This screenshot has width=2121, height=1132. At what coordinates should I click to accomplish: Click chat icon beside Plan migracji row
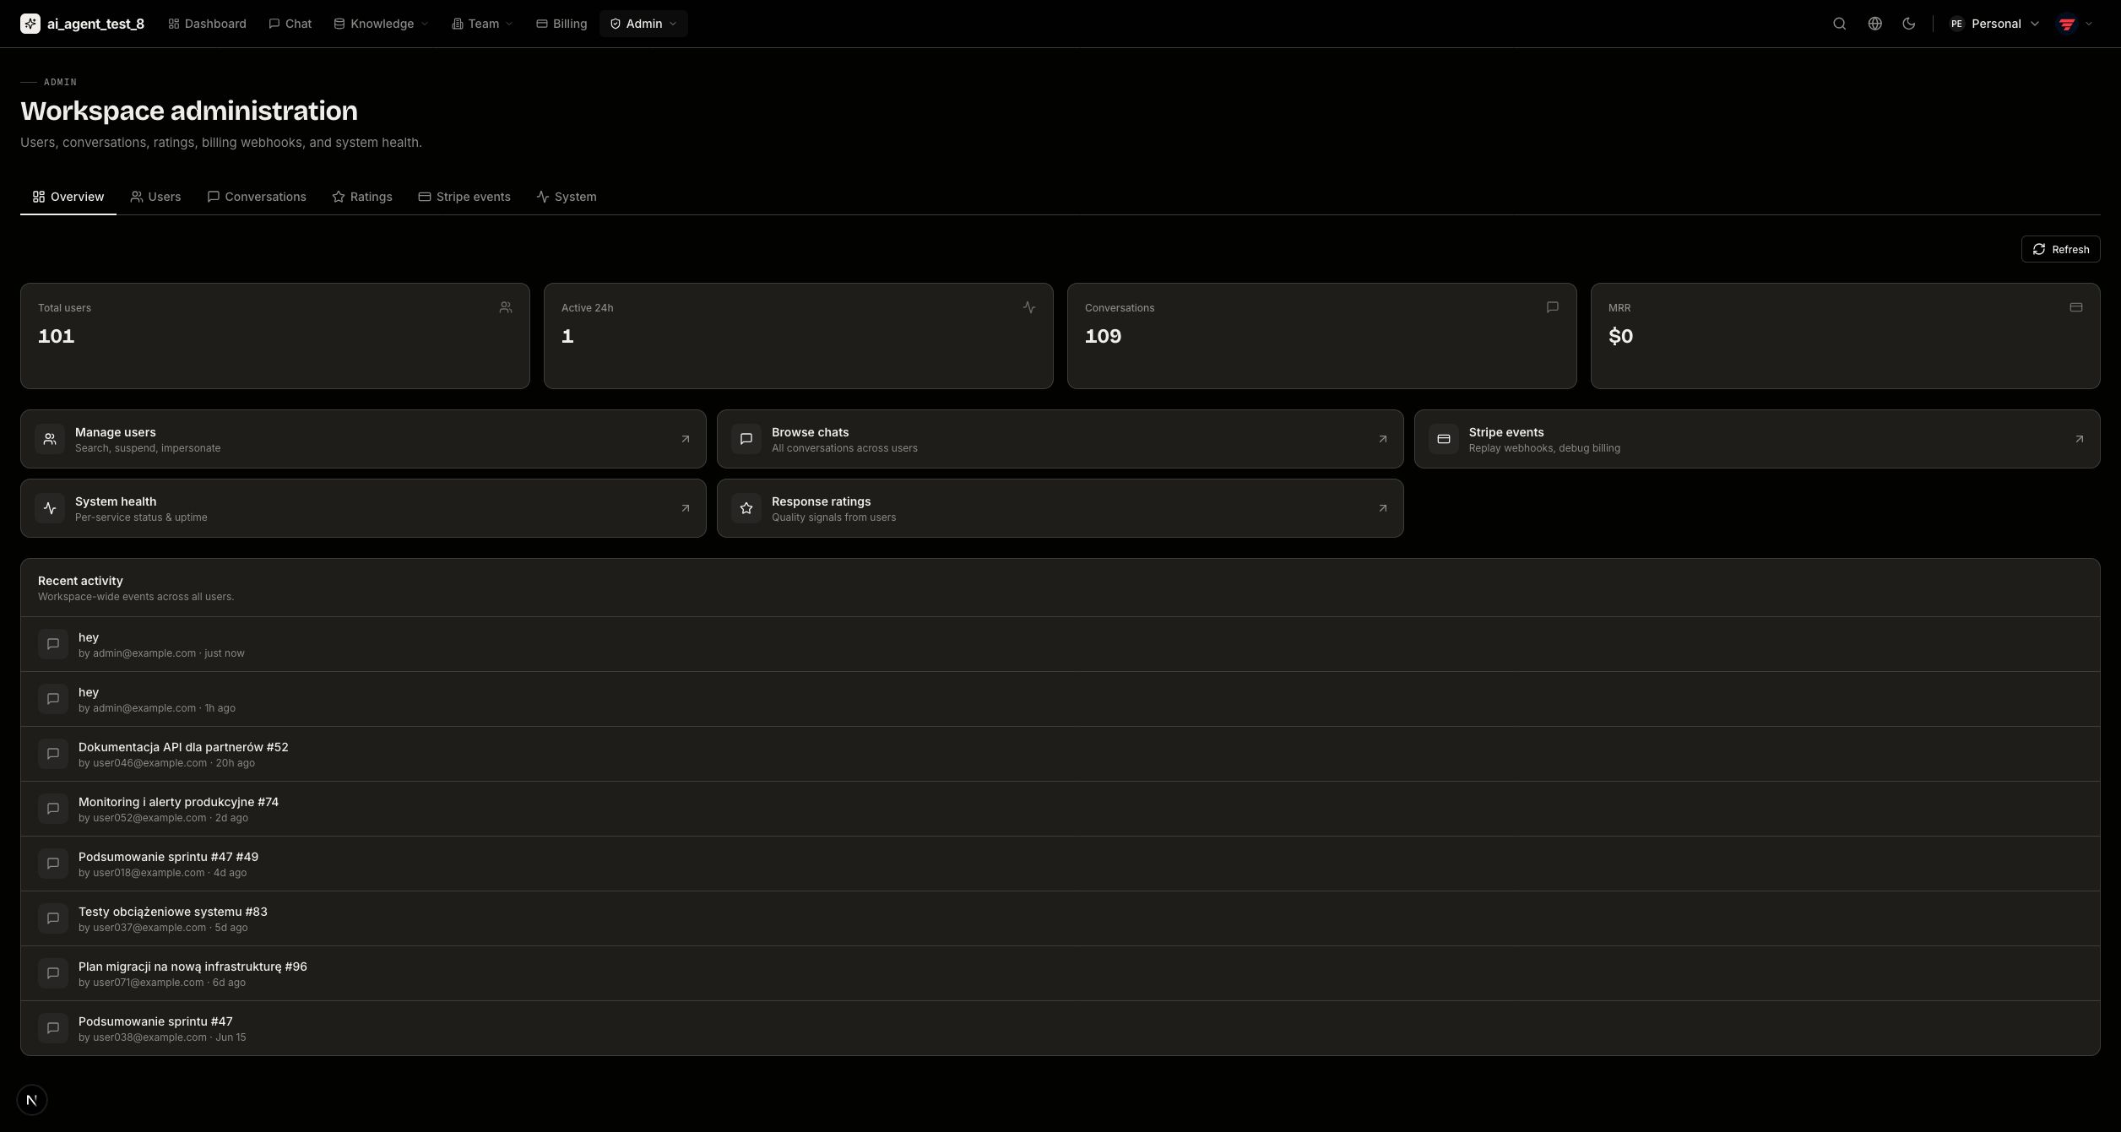(x=53, y=973)
